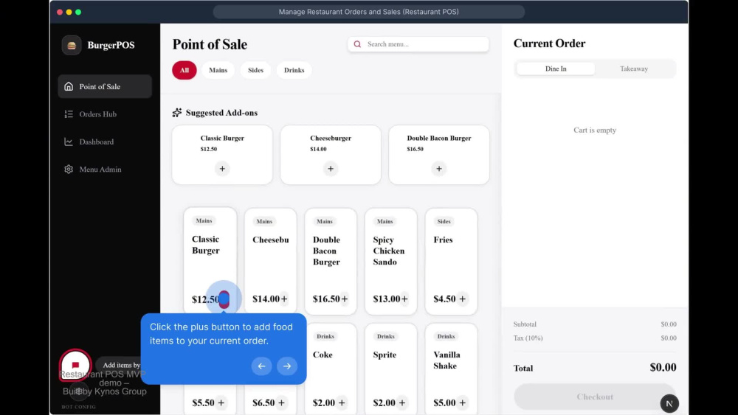Viewport: 738px width, 415px height.
Task: Select the Fries menu card
Action: [451, 262]
